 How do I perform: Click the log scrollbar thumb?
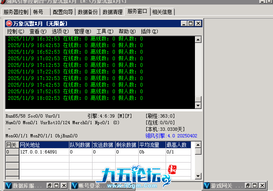pyautogui.click(x=198, y=99)
